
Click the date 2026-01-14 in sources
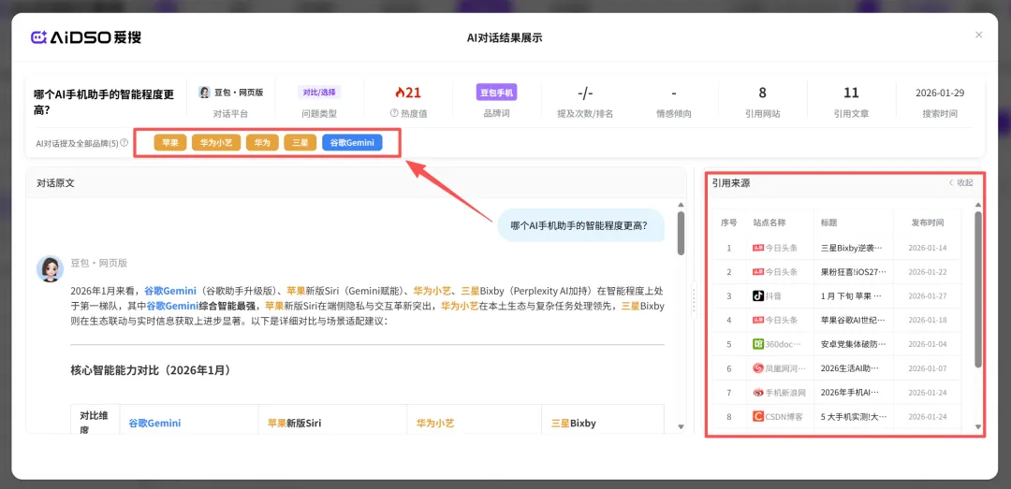(927, 248)
